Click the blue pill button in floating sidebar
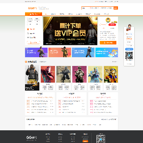The image size is (143, 143). pos(129,49)
